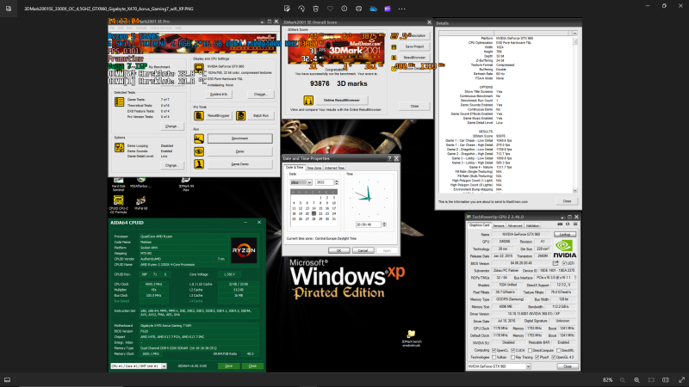Open the GPU selector dropdown in GPU-Z
Image resolution: width=689 pixels, height=387 pixels.
(528, 366)
